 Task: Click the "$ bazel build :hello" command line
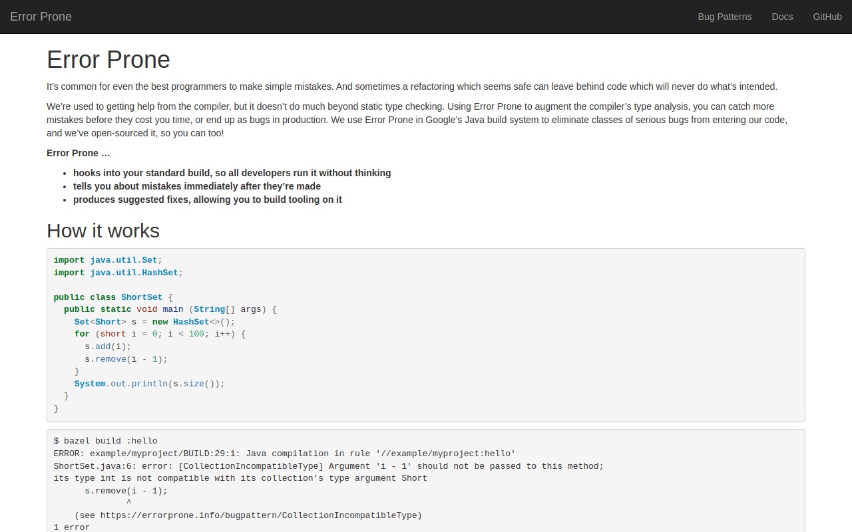[x=105, y=441]
